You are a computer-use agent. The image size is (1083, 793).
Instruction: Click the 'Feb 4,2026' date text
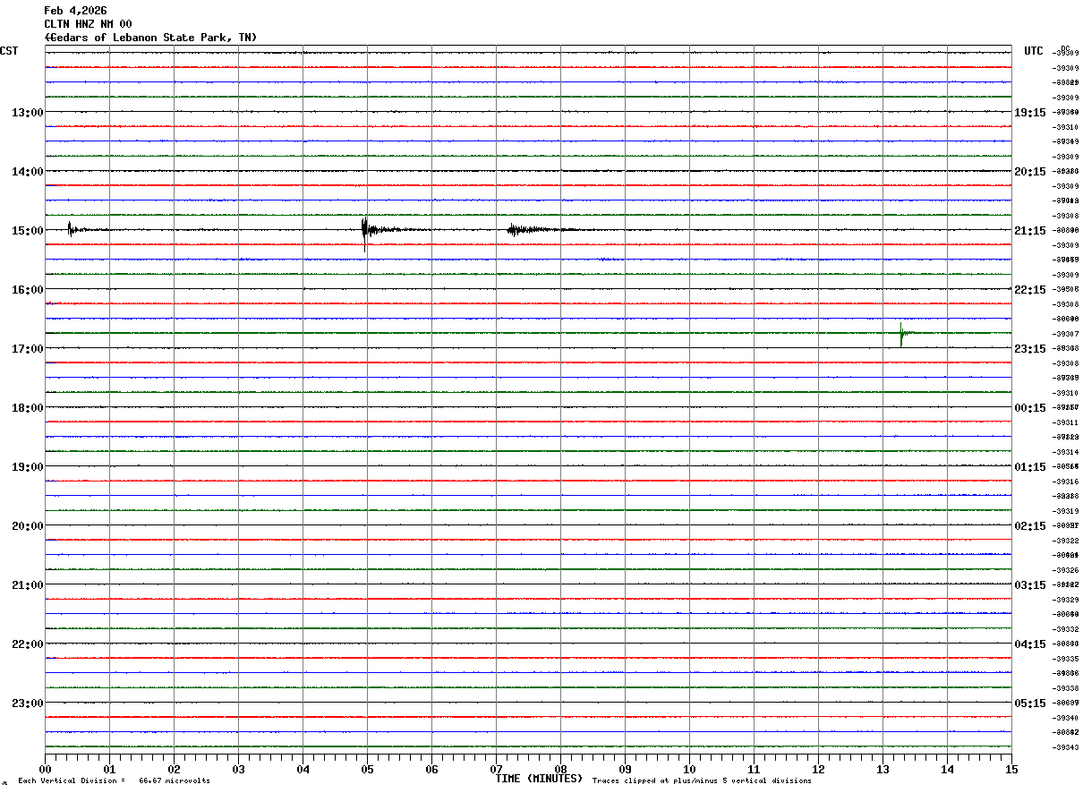(x=75, y=11)
